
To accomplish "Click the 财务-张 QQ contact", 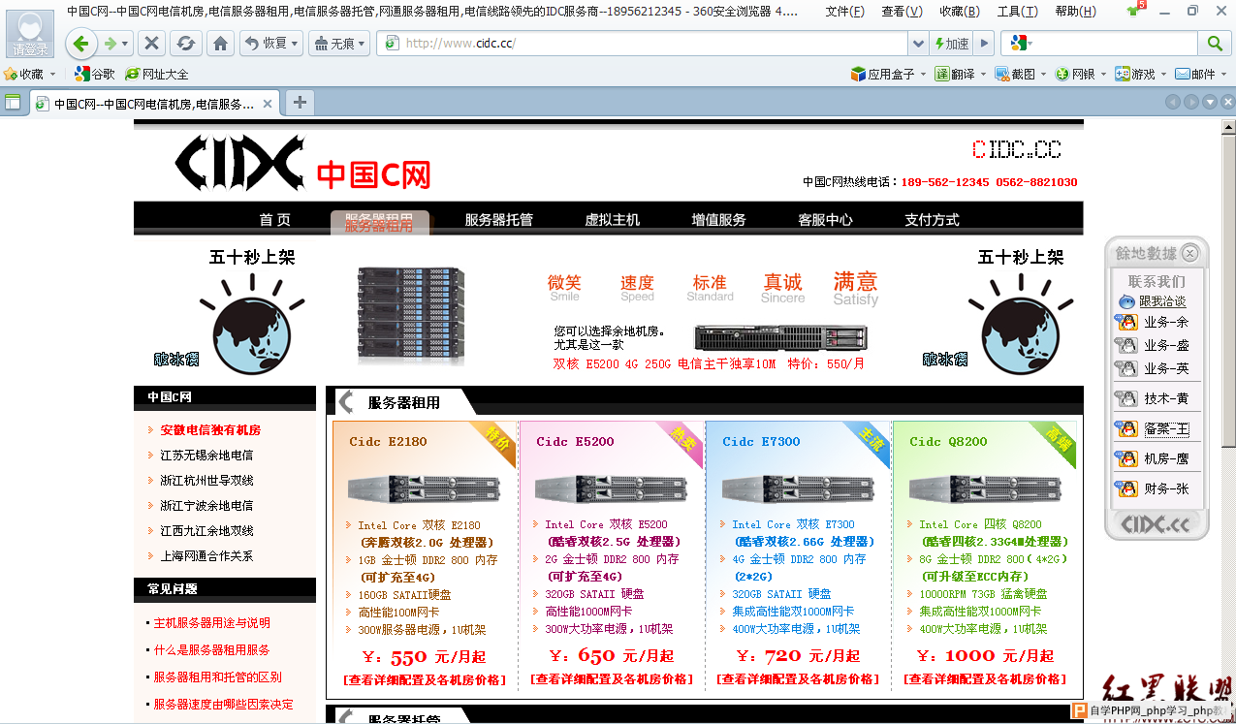I will point(1153,488).
